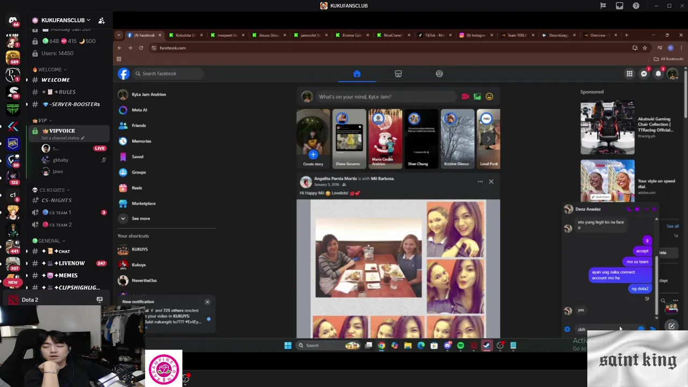This screenshot has height=387, width=688.
Task: Dismiss the New notification popup
Action: point(207,302)
